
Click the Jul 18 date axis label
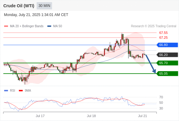tap(91, 116)
